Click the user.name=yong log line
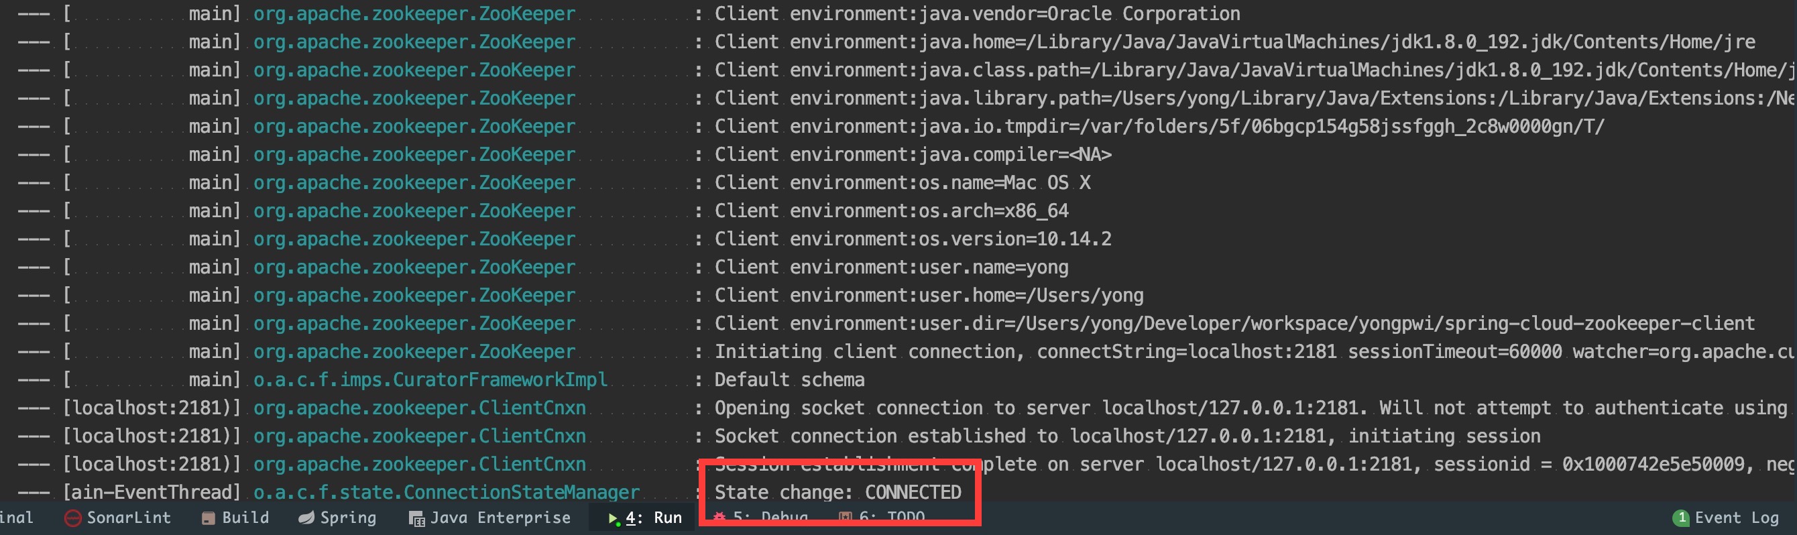1797x535 pixels. click(892, 267)
